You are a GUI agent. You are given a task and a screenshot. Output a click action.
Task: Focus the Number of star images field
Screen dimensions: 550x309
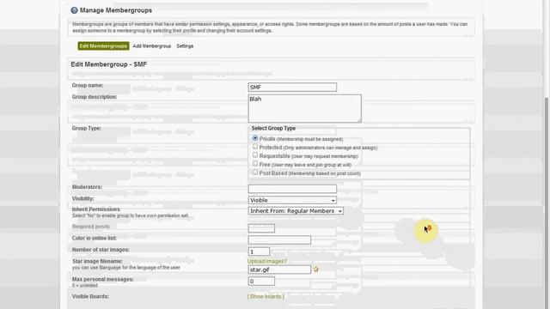pyautogui.click(x=259, y=251)
